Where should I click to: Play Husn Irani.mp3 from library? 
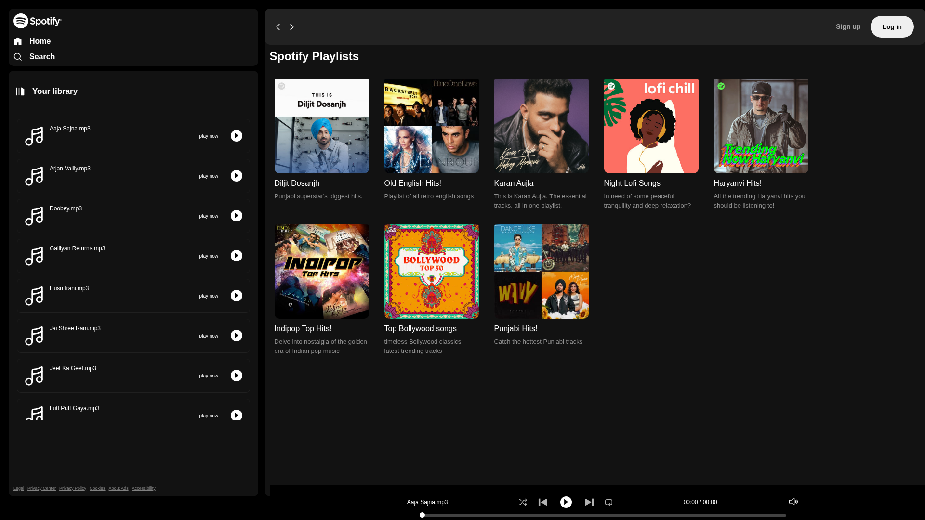tap(236, 296)
